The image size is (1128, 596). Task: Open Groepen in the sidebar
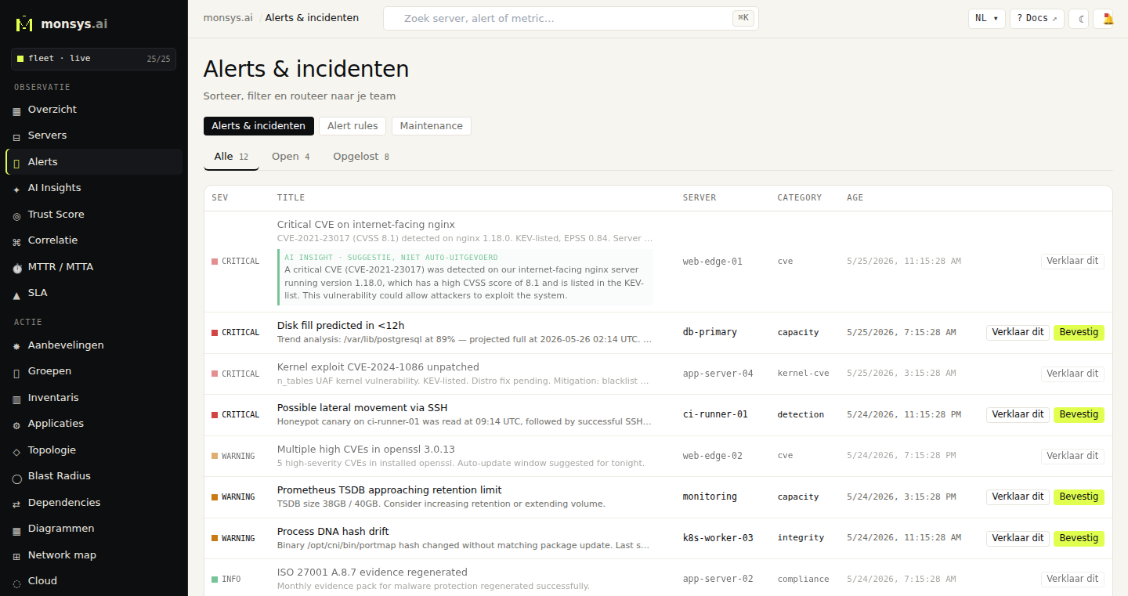(94, 371)
